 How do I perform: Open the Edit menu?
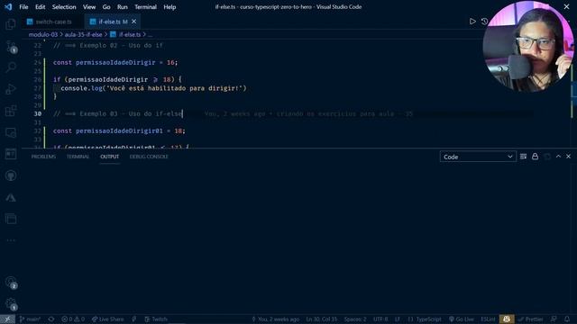click(40, 7)
